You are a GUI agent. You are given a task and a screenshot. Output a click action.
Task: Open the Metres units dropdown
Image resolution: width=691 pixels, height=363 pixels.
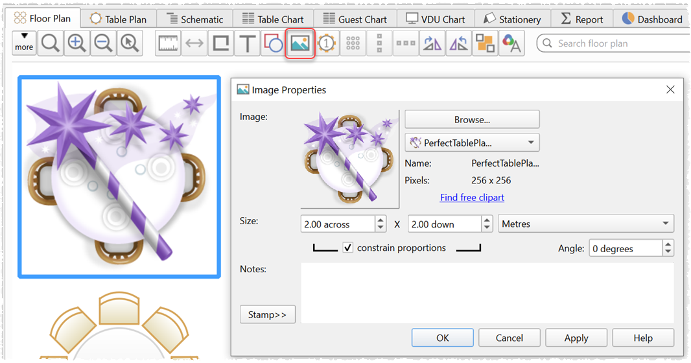pyautogui.click(x=586, y=224)
